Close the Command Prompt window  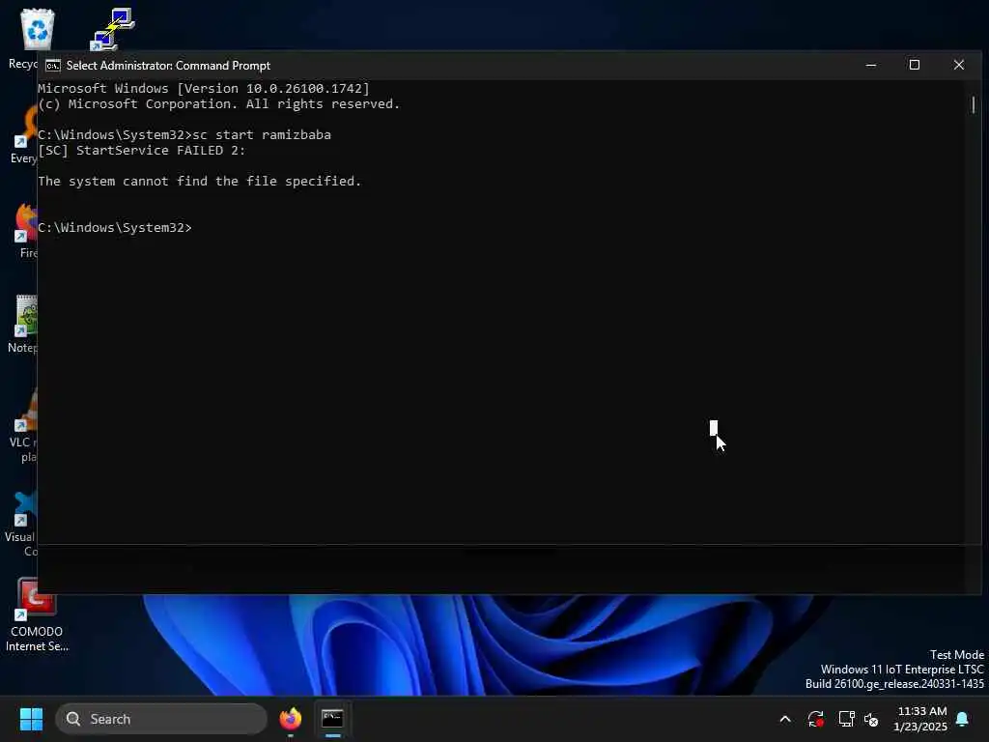pos(959,65)
